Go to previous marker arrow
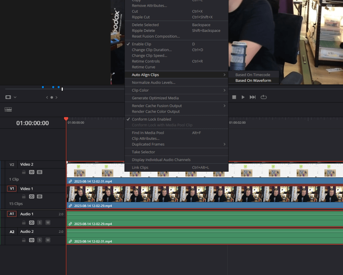 (x=47, y=98)
